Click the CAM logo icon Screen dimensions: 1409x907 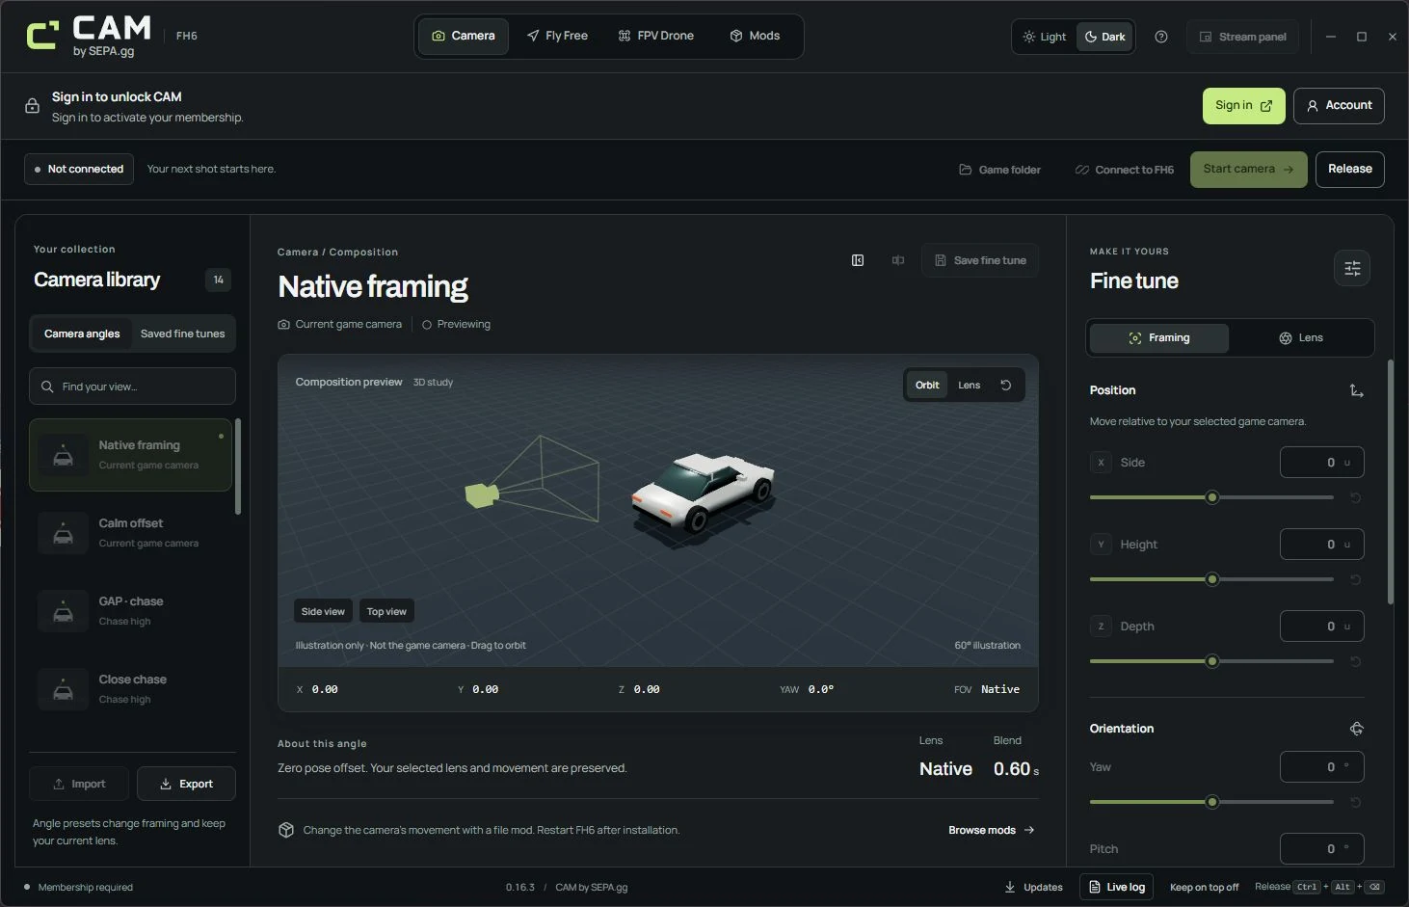pyautogui.click(x=42, y=35)
